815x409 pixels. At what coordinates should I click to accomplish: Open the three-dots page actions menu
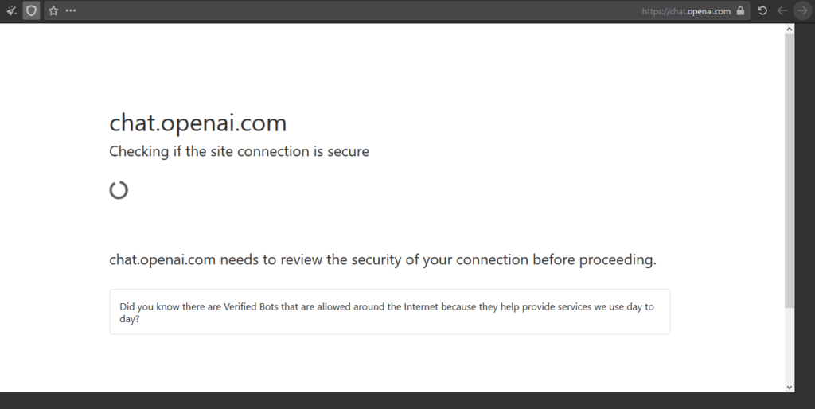(71, 10)
